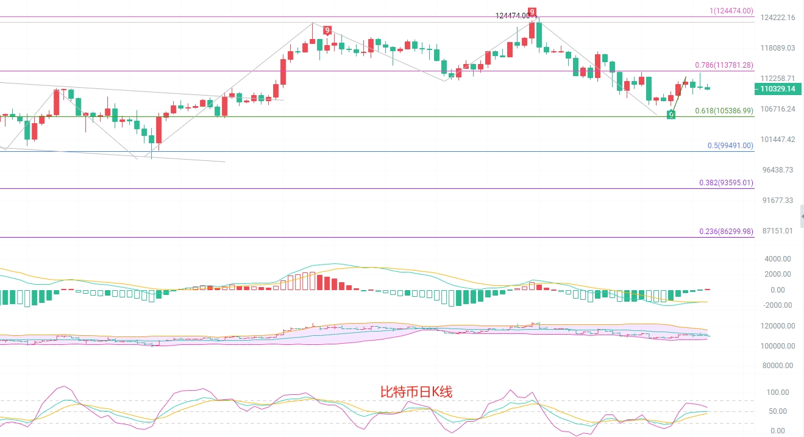This screenshot has width=804, height=437.
Task: Select the 0.5(99491.00) Fibonacci level label
Action: tap(730, 146)
